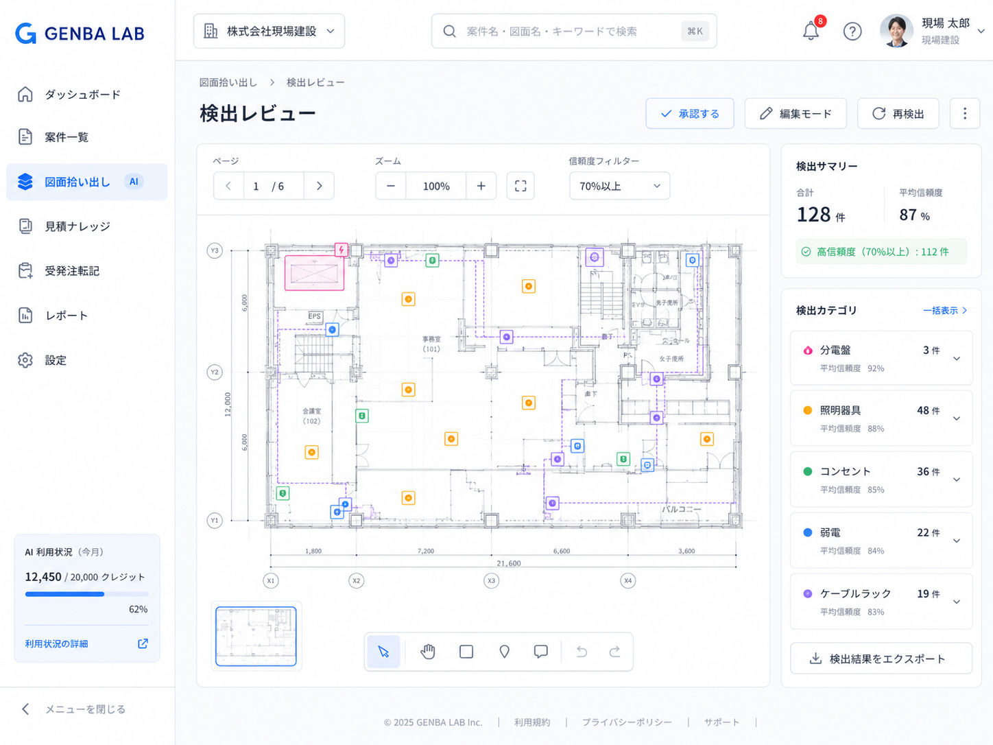Click the 再検出 re-detect button
Image resolution: width=993 pixels, height=745 pixels.
point(898,113)
